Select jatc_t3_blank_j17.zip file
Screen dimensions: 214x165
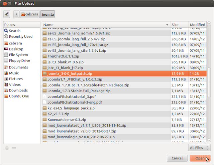pyautogui.click(x=124, y=68)
